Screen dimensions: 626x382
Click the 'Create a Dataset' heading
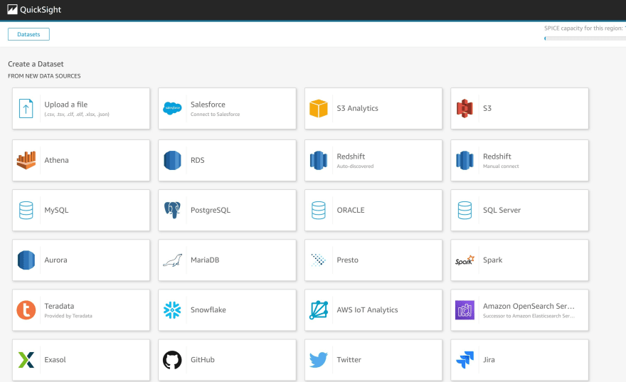36,64
